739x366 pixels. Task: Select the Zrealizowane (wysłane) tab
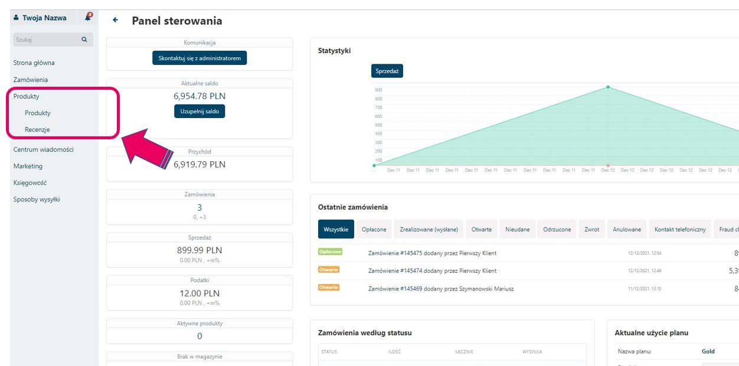pos(429,230)
